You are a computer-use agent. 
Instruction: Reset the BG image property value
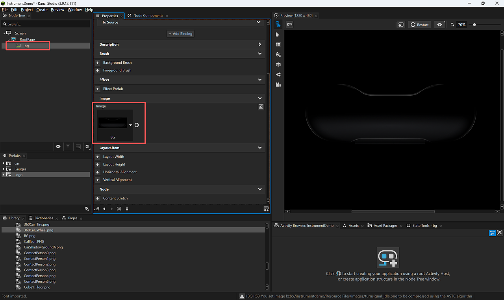tap(137, 125)
